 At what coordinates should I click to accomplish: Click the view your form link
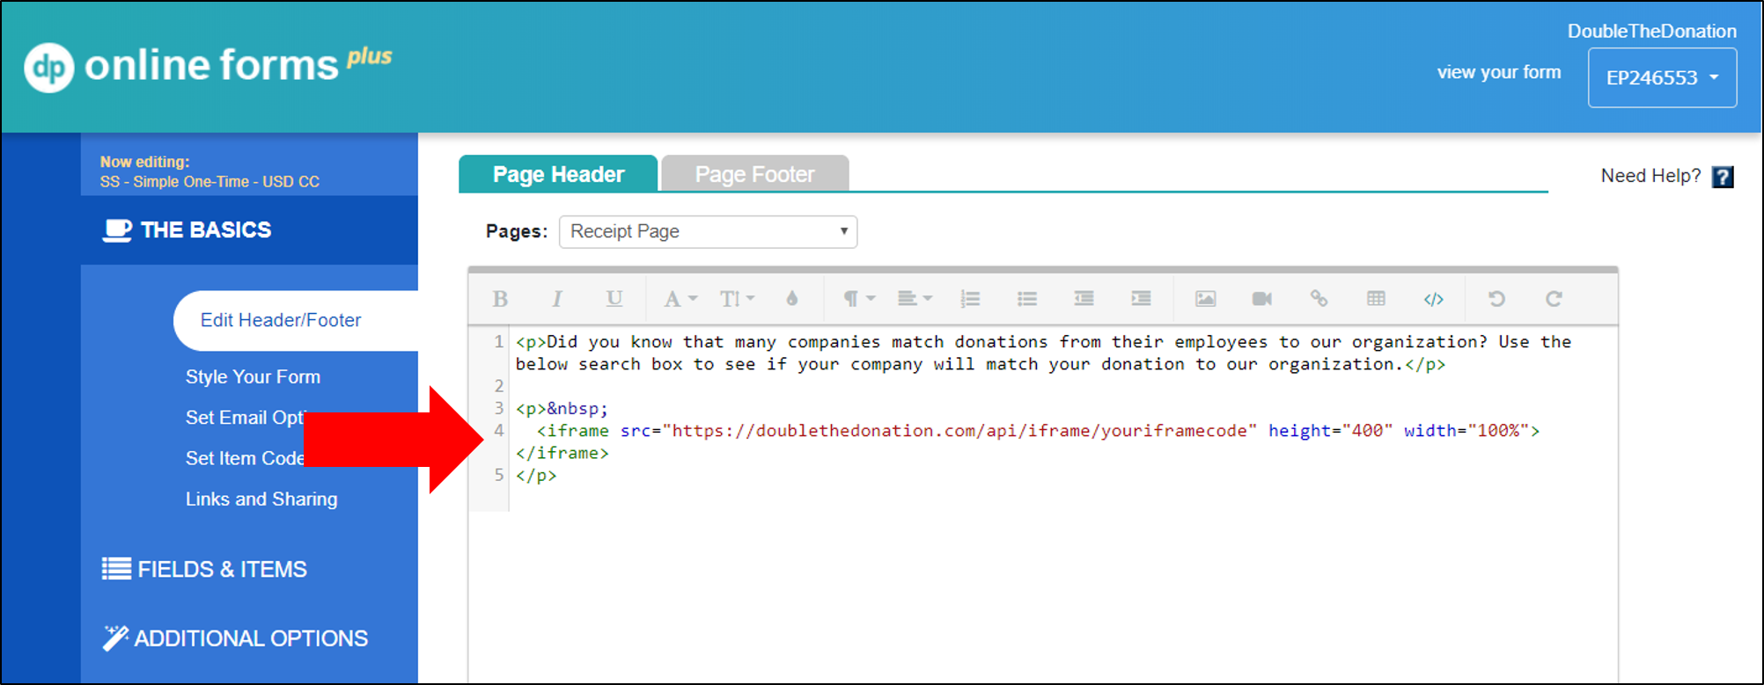(x=1499, y=72)
